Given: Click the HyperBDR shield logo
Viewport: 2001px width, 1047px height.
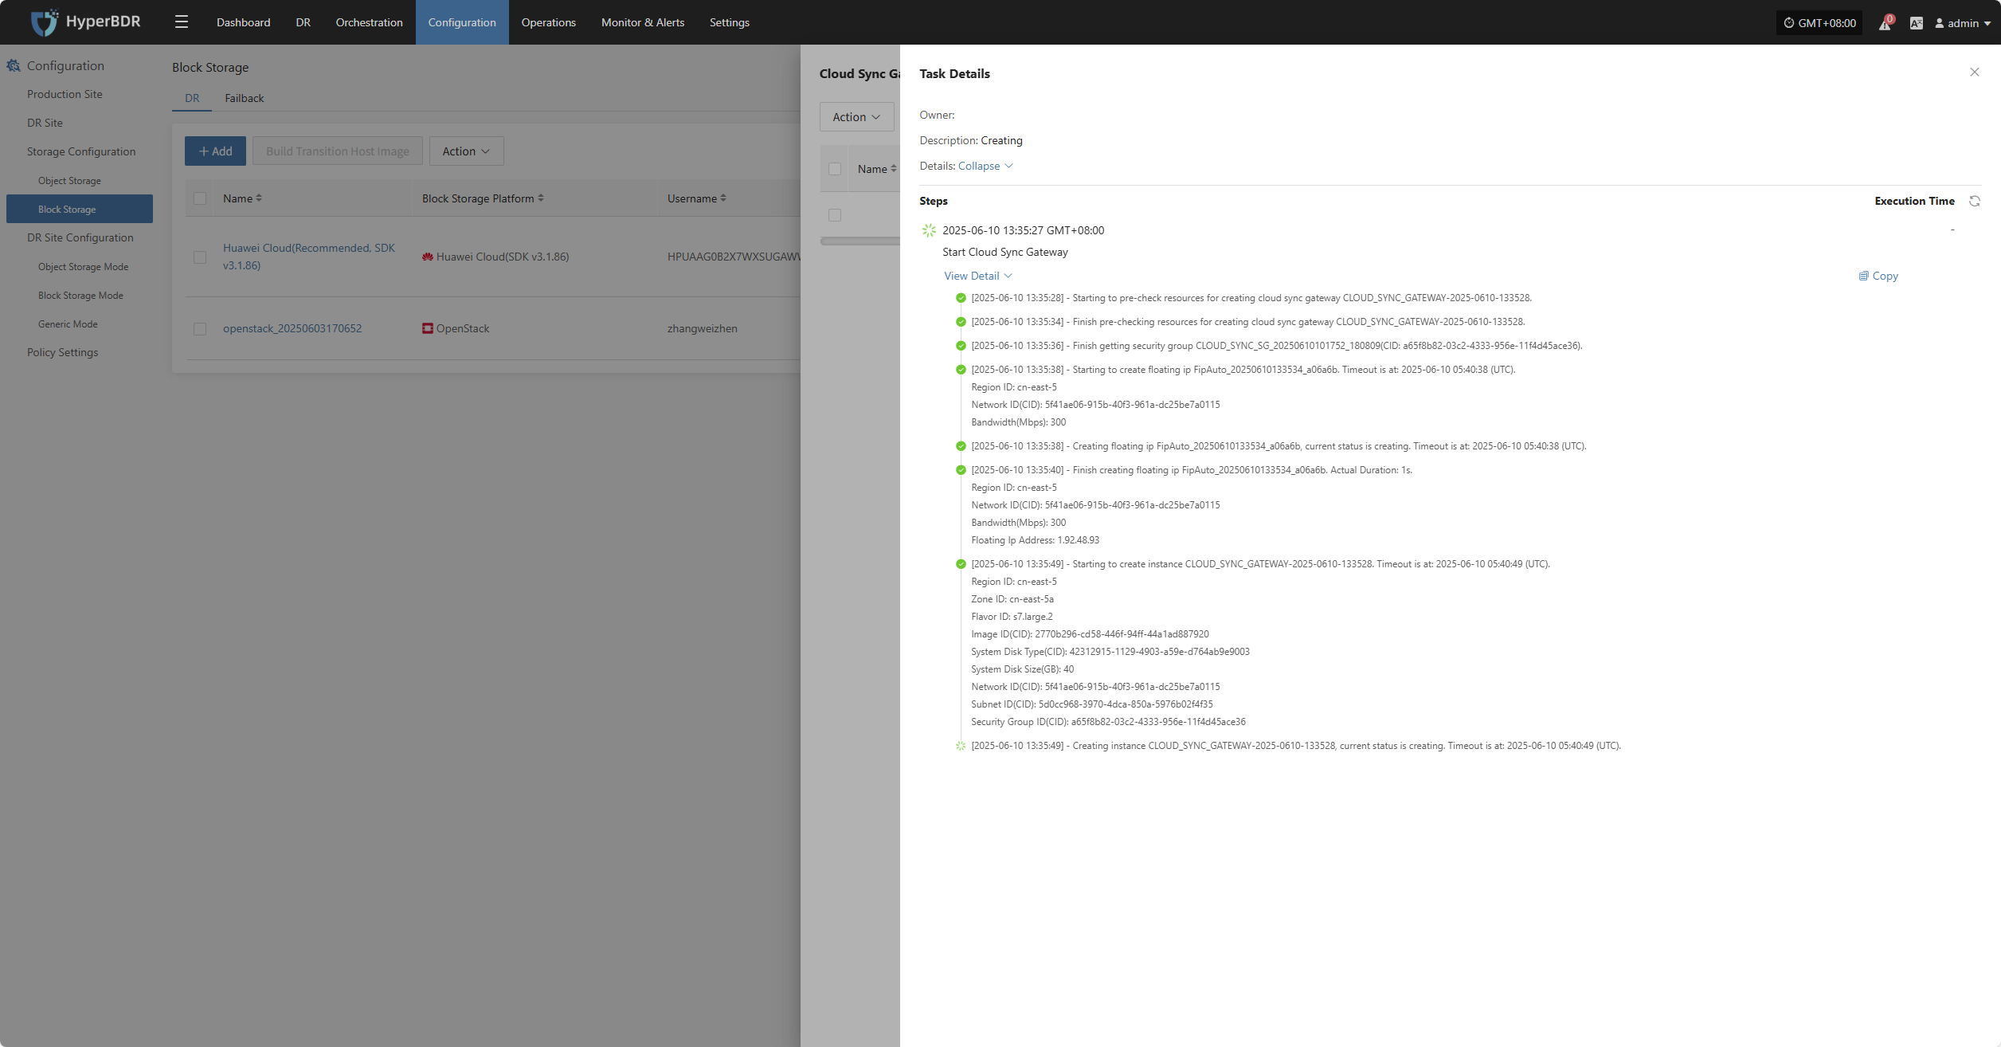Looking at the screenshot, I should click(x=44, y=22).
